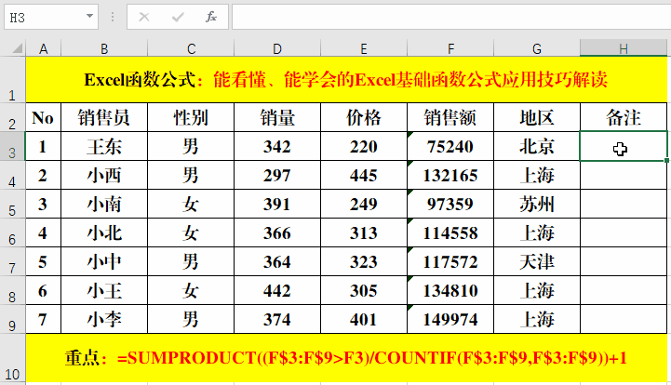This screenshot has height=385, width=671.
Task: Click the '销量' header cell
Action: pos(277,117)
